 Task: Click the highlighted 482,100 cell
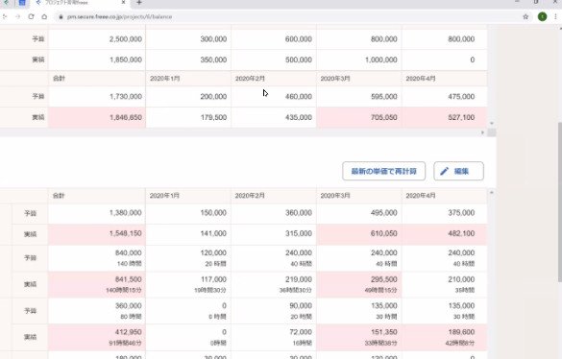point(444,234)
